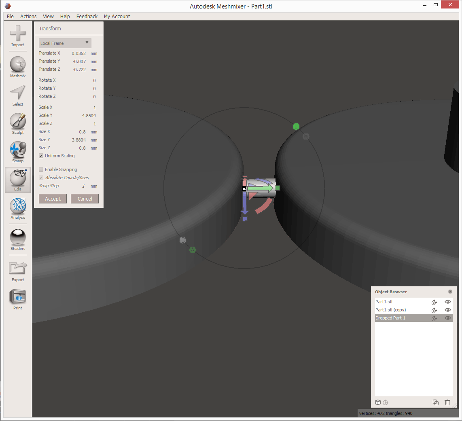The image size is (462, 421).
Task: Click the Size Y value 3.8804
Action: click(x=79, y=140)
